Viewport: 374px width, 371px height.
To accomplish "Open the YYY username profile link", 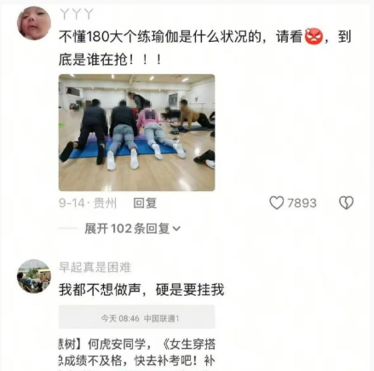I will 77,14.
